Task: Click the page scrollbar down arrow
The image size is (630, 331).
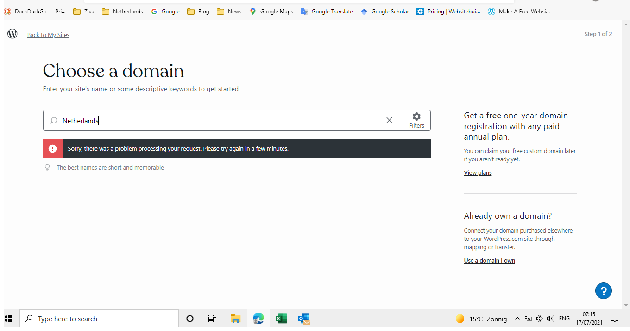Action: 626,305
